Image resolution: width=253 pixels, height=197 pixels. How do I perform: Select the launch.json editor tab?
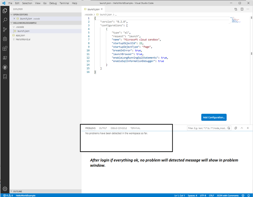point(93,9)
